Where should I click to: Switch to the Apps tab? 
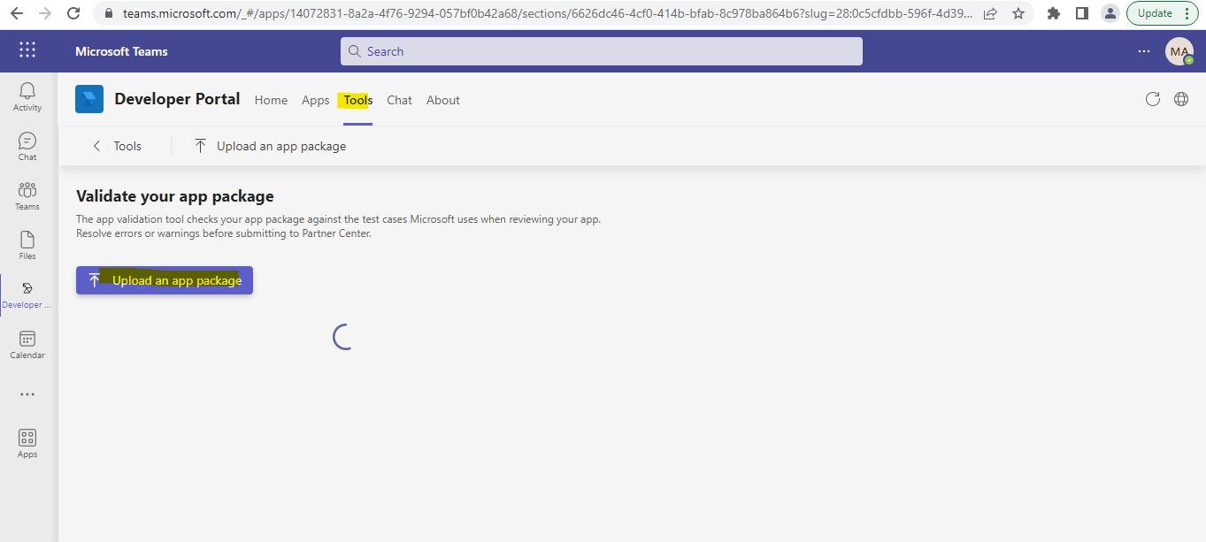click(315, 100)
